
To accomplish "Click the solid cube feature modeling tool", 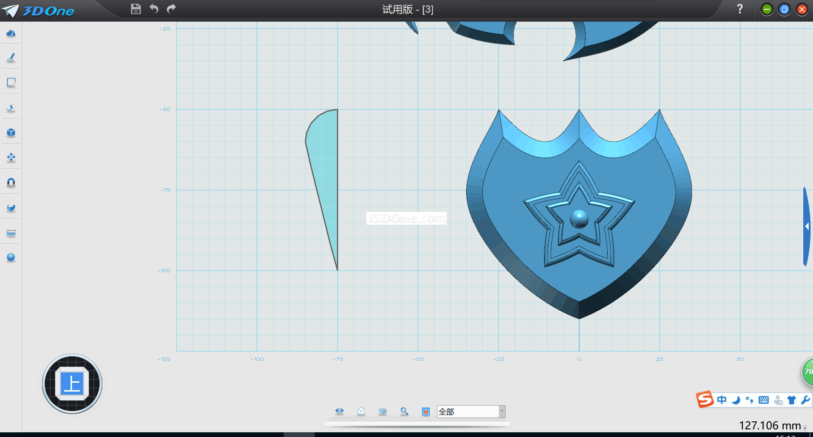I will (11, 133).
